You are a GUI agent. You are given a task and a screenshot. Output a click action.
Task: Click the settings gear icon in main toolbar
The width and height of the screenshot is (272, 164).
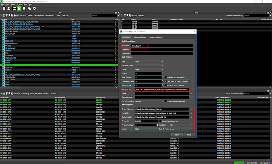pos(34,8)
